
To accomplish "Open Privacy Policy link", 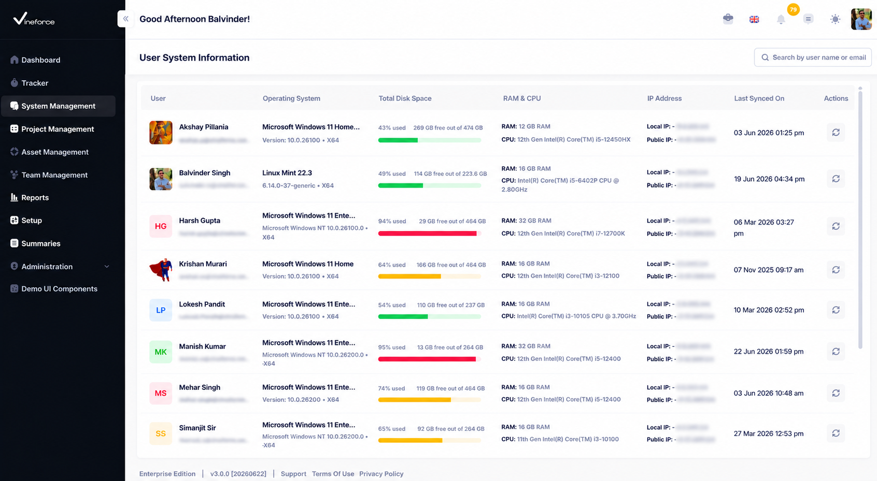I will (x=381, y=474).
